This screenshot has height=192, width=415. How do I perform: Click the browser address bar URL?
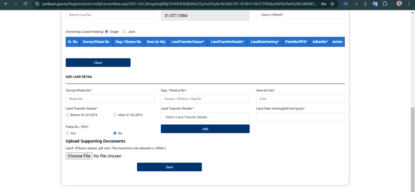[x=180, y=4]
